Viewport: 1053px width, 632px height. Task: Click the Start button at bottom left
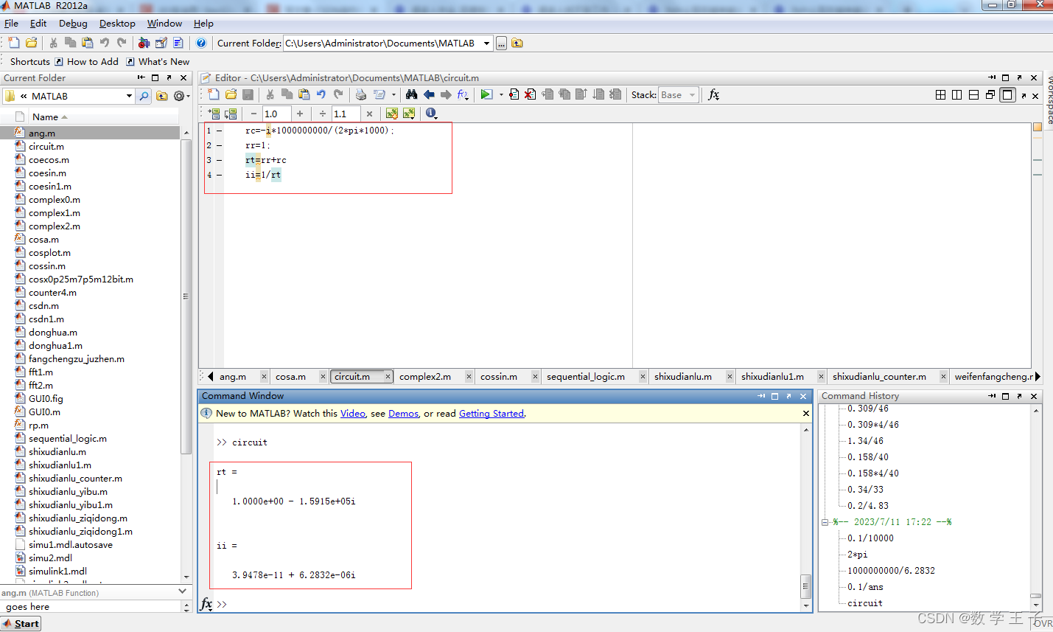click(21, 624)
